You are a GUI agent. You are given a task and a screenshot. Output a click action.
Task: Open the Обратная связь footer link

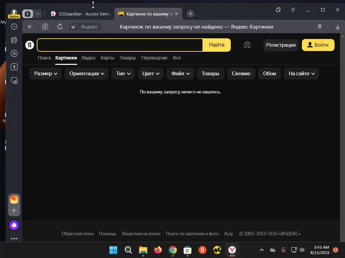78,234
